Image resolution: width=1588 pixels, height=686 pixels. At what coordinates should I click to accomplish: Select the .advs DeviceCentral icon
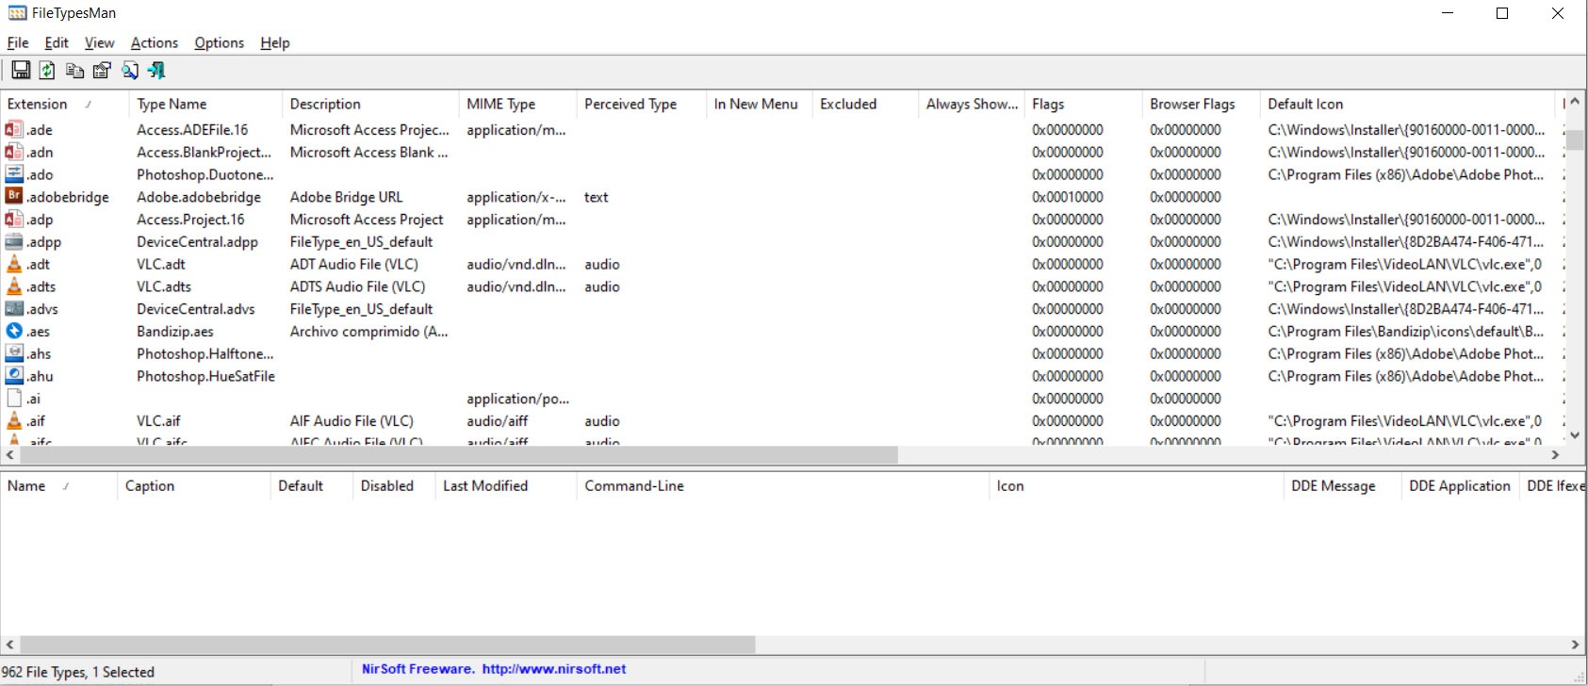[14, 308]
